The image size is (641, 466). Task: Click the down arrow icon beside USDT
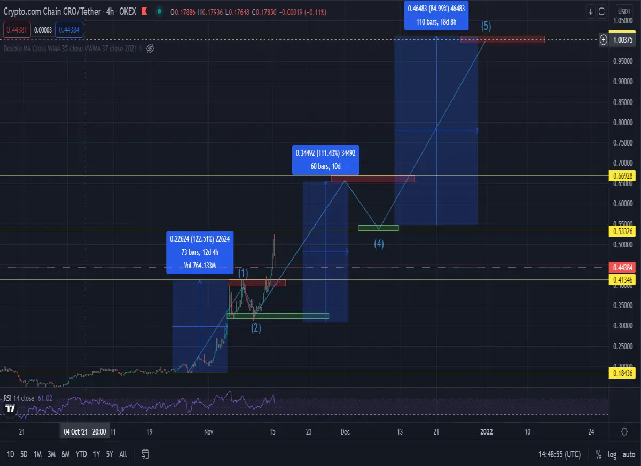[590, 11]
